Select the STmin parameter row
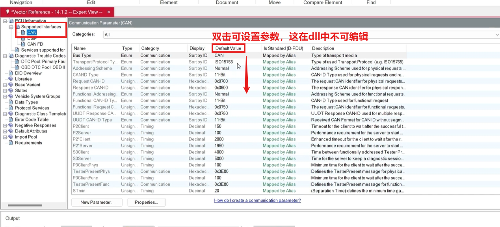The height and width of the screenshot is (227, 500). click(x=239, y=191)
